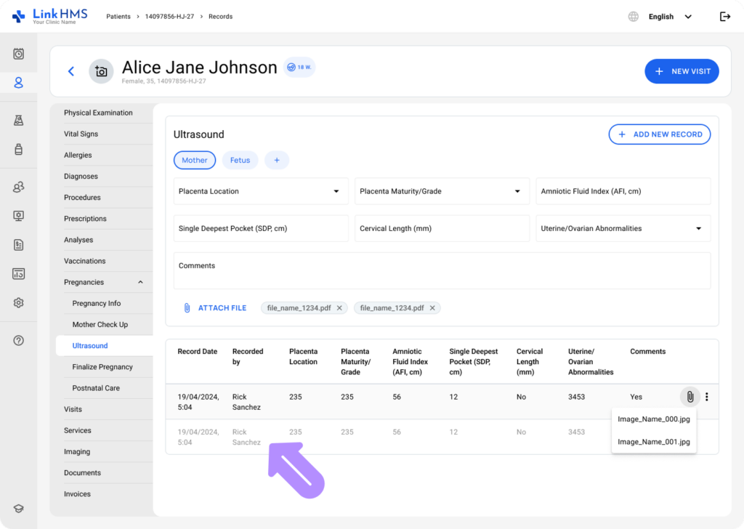This screenshot has width=744, height=529.
Task: Click ADD NEW RECORD button
Action: pyautogui.click(x=659, y=134)
